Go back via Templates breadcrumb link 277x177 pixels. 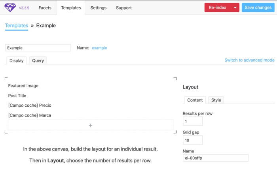17,26
